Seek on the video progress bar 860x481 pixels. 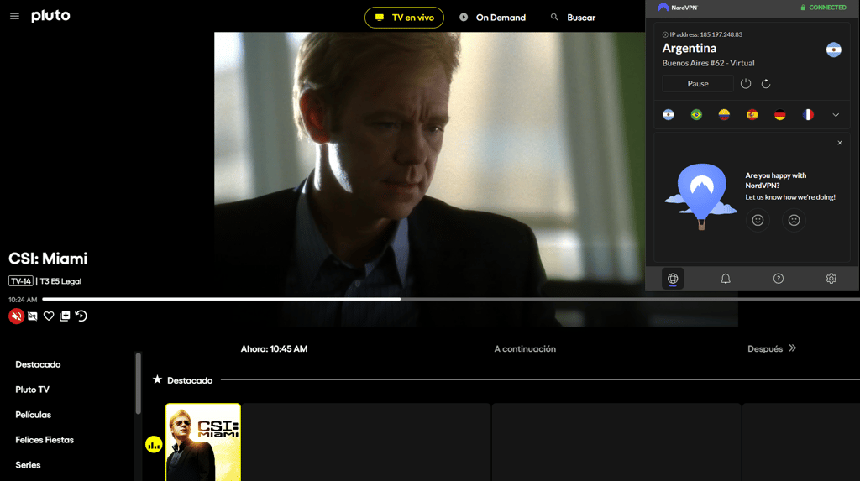point(451,299)
